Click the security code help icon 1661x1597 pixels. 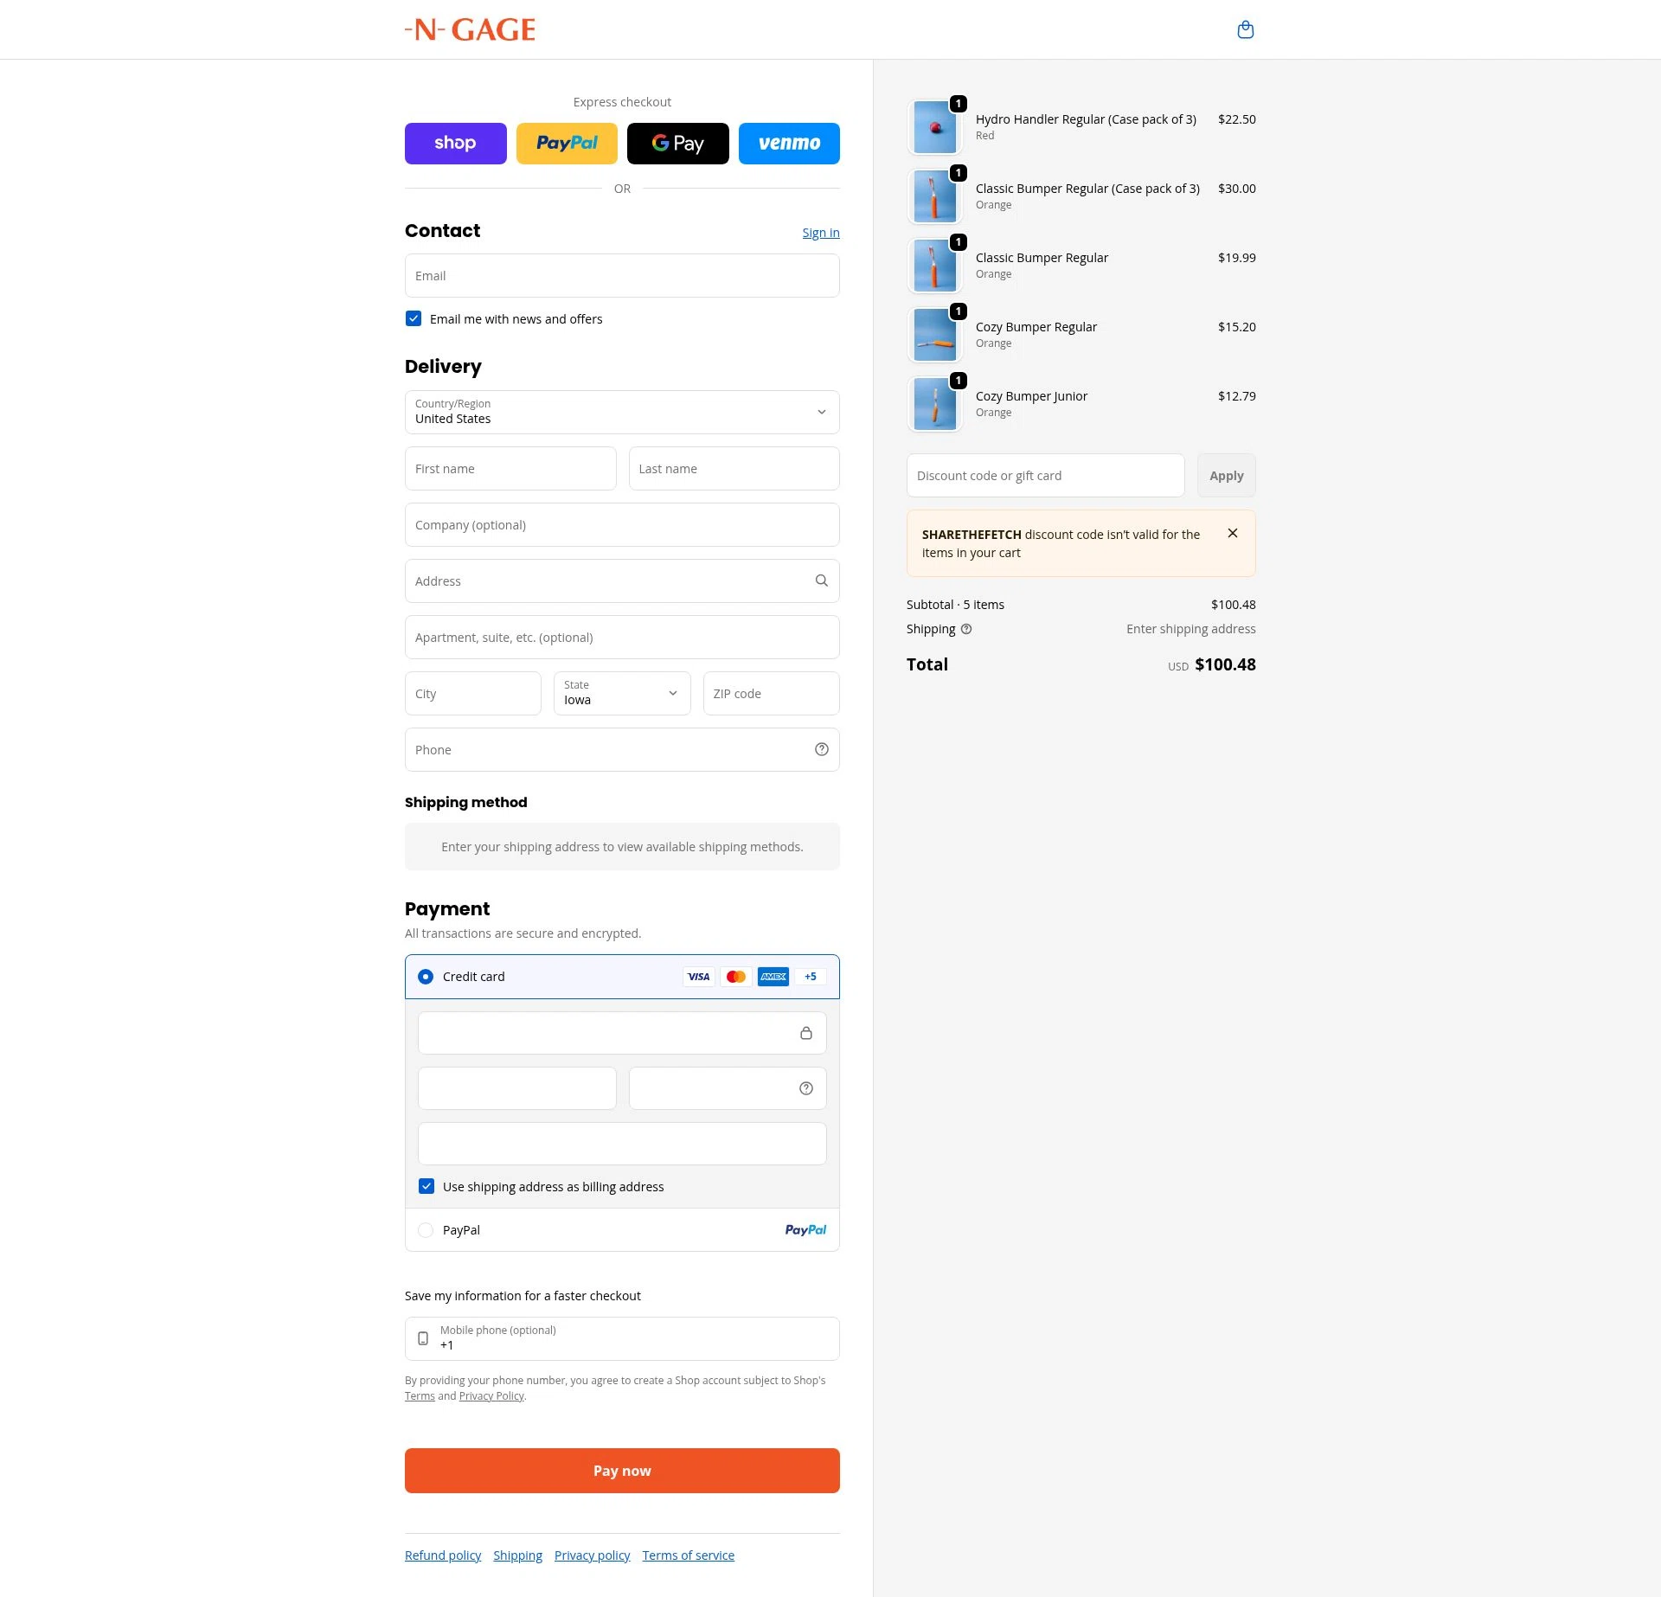805,1088
